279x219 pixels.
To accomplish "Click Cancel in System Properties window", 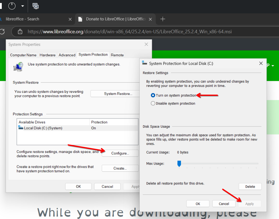I will click(x=107, y=187).
